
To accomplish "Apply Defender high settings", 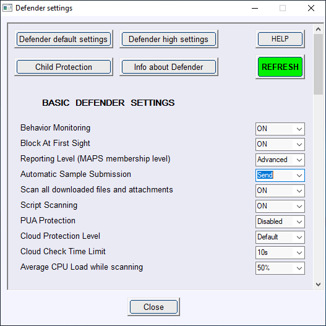I will coord(169,39).
